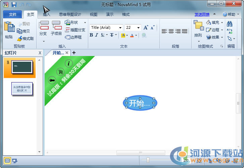
Task: Click the shopping cart purchase icon
Action: coord(60,72)
